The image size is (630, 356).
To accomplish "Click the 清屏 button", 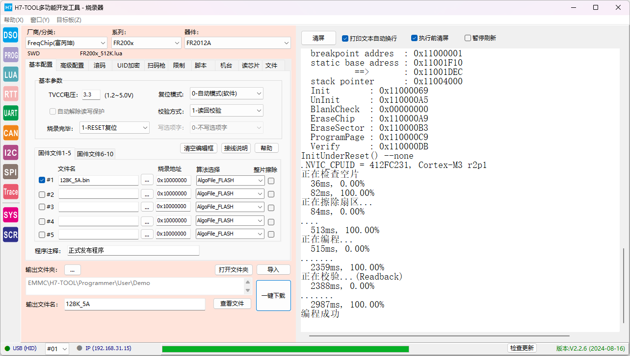I will pyautogui.click(x=318, y=38).
